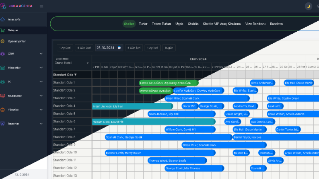
Task: Click the 5 Gün İleri button
Action: click(x=134, y=48)
